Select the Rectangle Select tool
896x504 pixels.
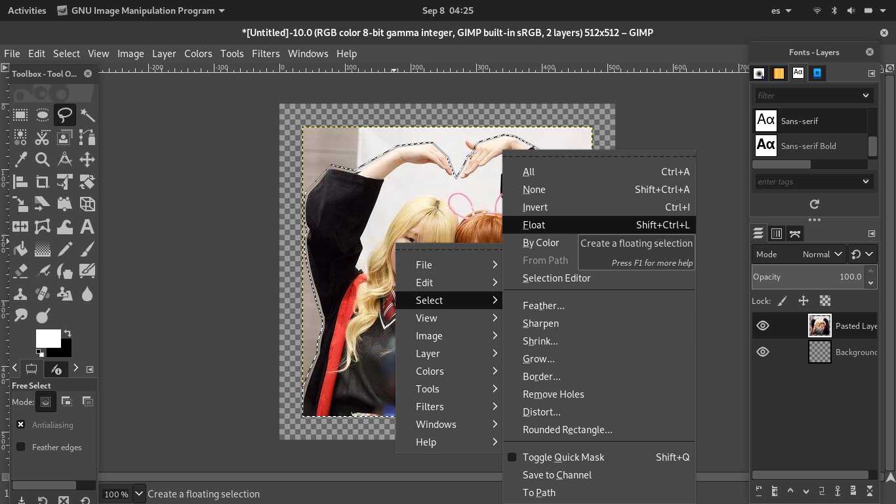[x=20, y=115]
